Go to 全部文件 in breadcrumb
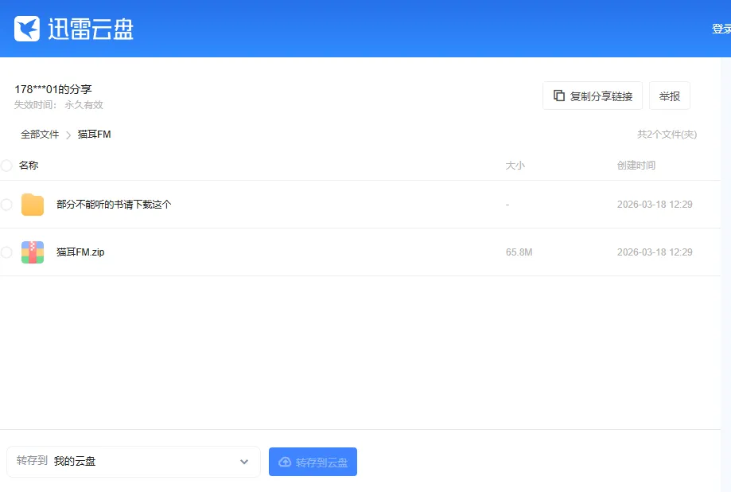The height and width of the screenshot is (492, 731). (40, 135)
